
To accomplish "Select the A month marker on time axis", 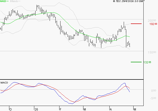I will pos(110,109).
